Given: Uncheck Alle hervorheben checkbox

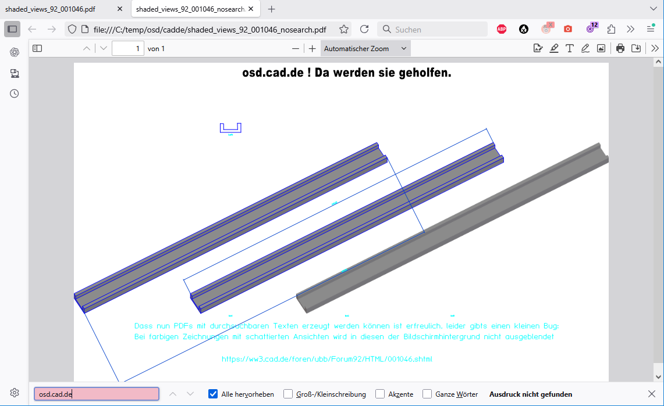Looking at the screenshot, I should tap(213, 394).
